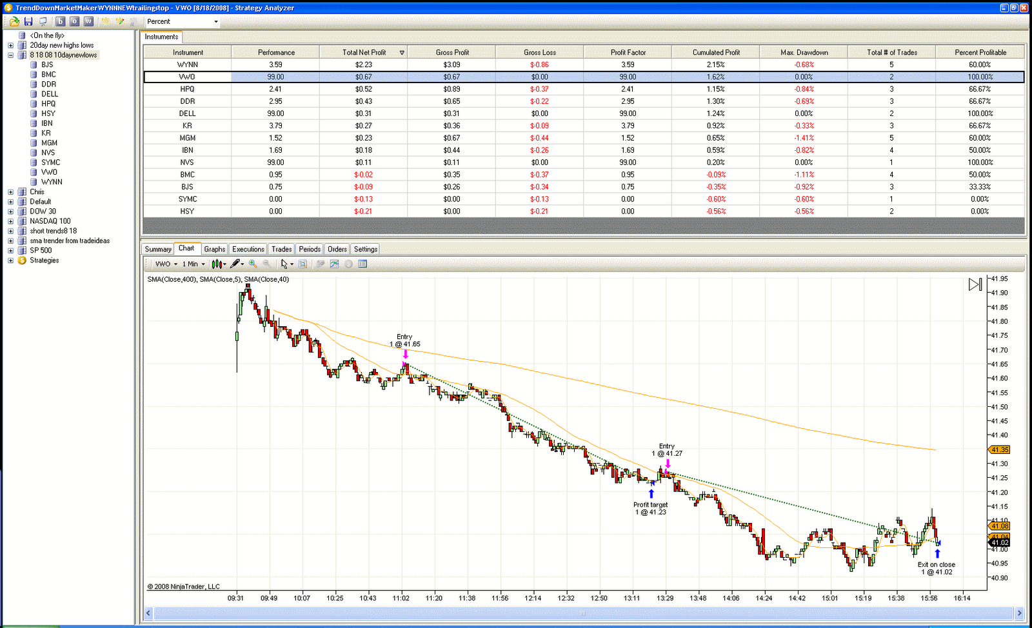1032x628 pixels.
Task: Open the 1 Min interval dropdown
Action: pos(203,264)
